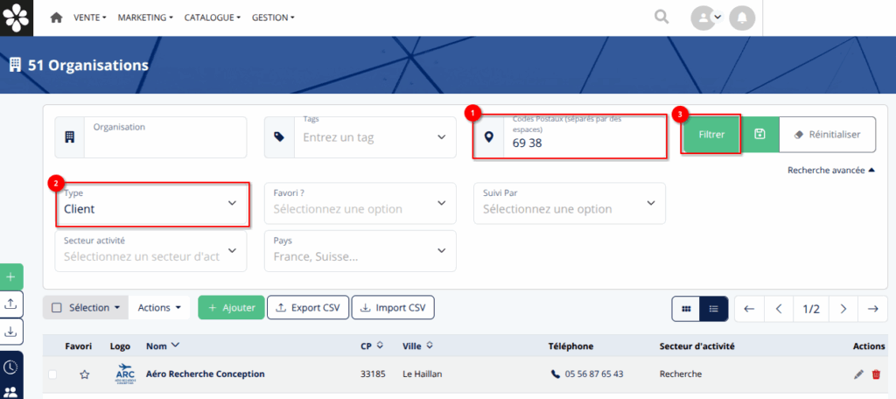The width and height of the screenshot is (896, 399).
Task: Edit Aéro Recherche Conception with pencil icon
Action: (x=858, y=374)
